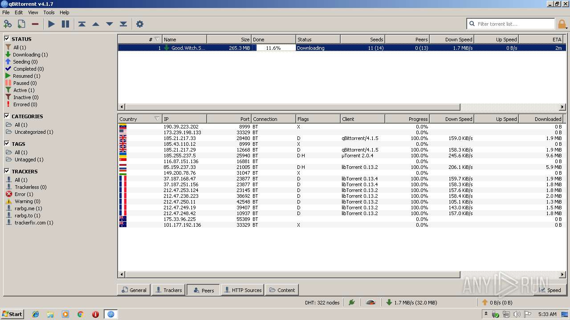Pause torrent with the pause icon
Viewport: 570px width, 320px height.
(65, 24)
